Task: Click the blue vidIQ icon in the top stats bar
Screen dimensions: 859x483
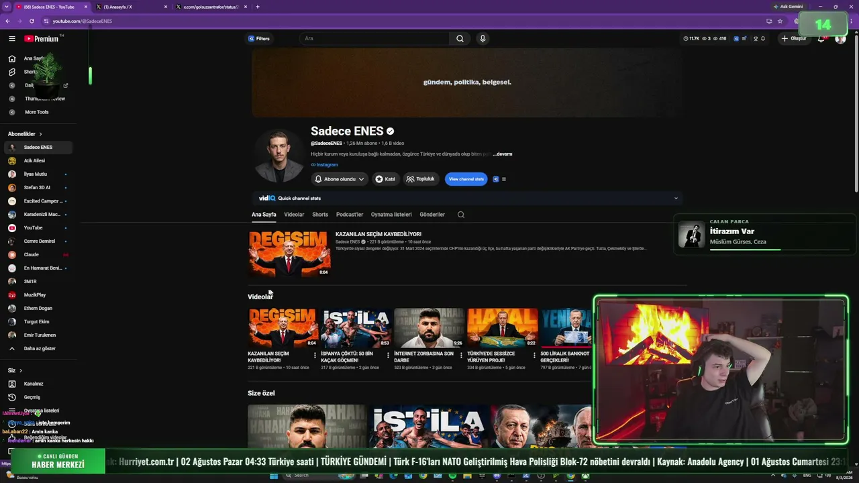Action: pyautogui.click(x=736, y=38)
